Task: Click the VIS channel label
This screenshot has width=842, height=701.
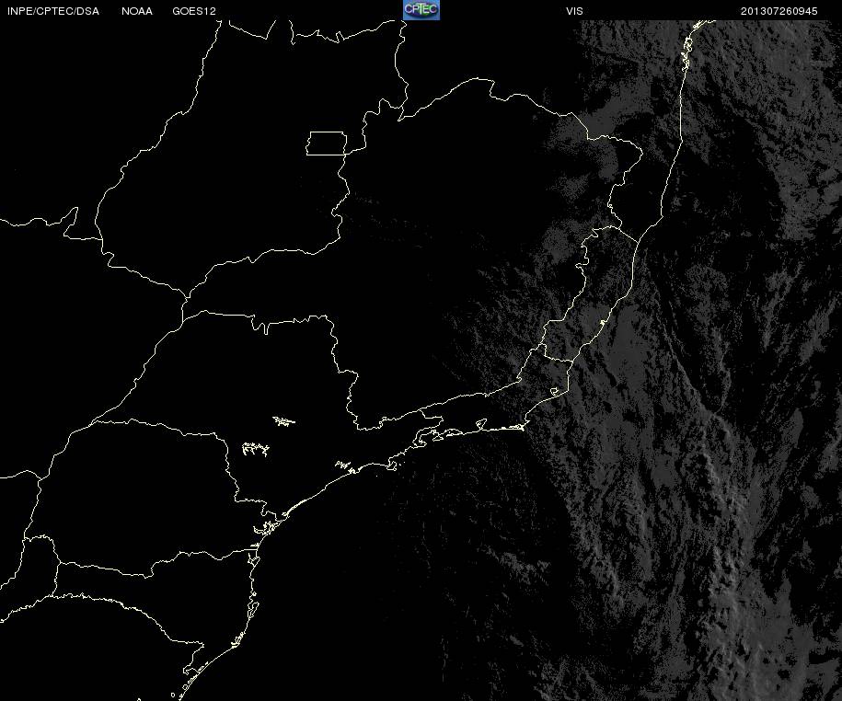Action: coord(574,11)
